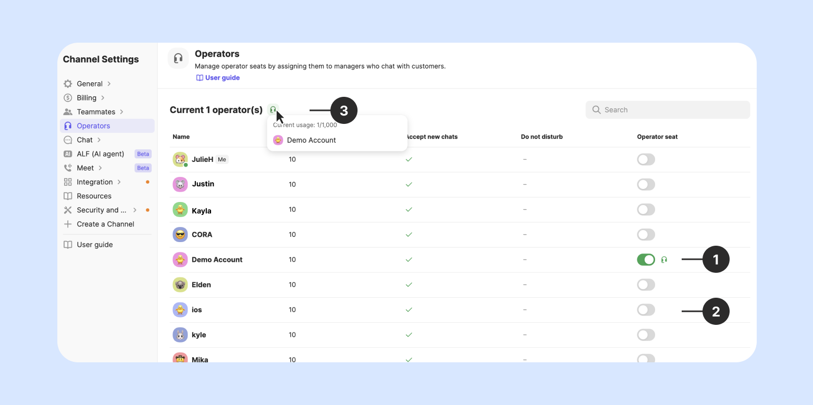
Task: Expand the General settings chevron
Action: (x=109, y=84)
